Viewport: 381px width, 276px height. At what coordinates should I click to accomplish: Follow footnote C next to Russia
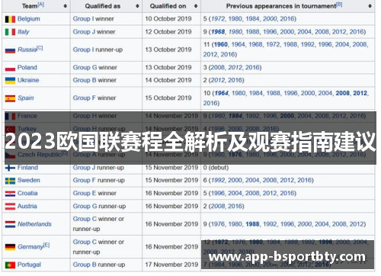40,48
